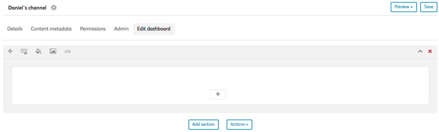The image size is (439, 132).
Task: Click the Add section button
Action: tap(203, 124)
